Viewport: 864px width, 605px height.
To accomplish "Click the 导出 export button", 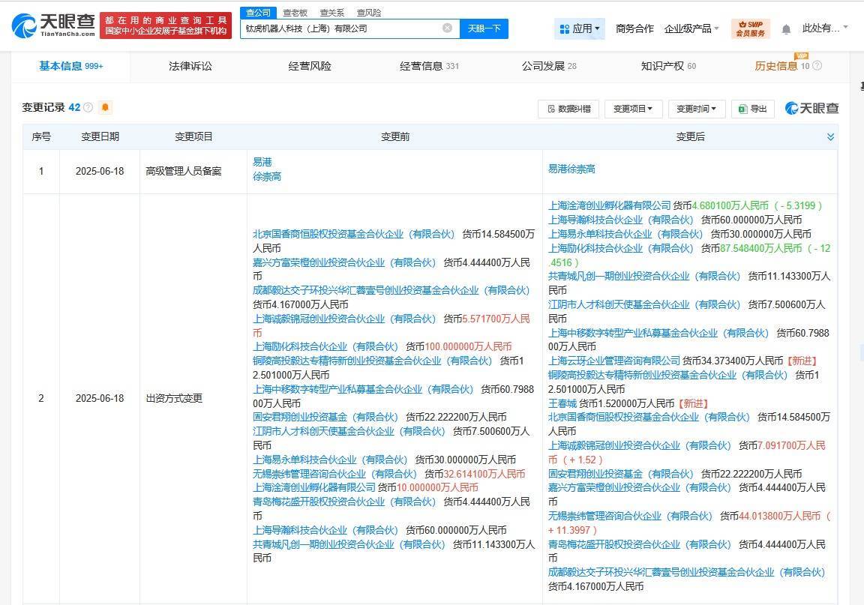I will [753, 109].
